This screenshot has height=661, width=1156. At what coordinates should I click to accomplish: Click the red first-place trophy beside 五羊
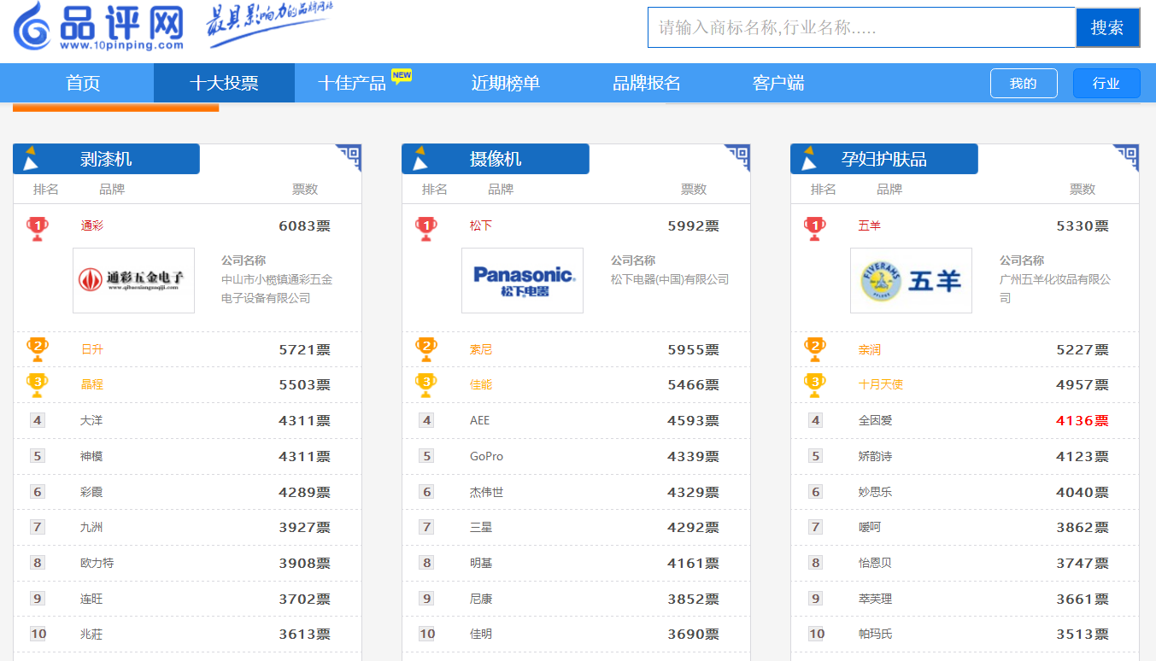pyautogui.click(x=815, y=227)
